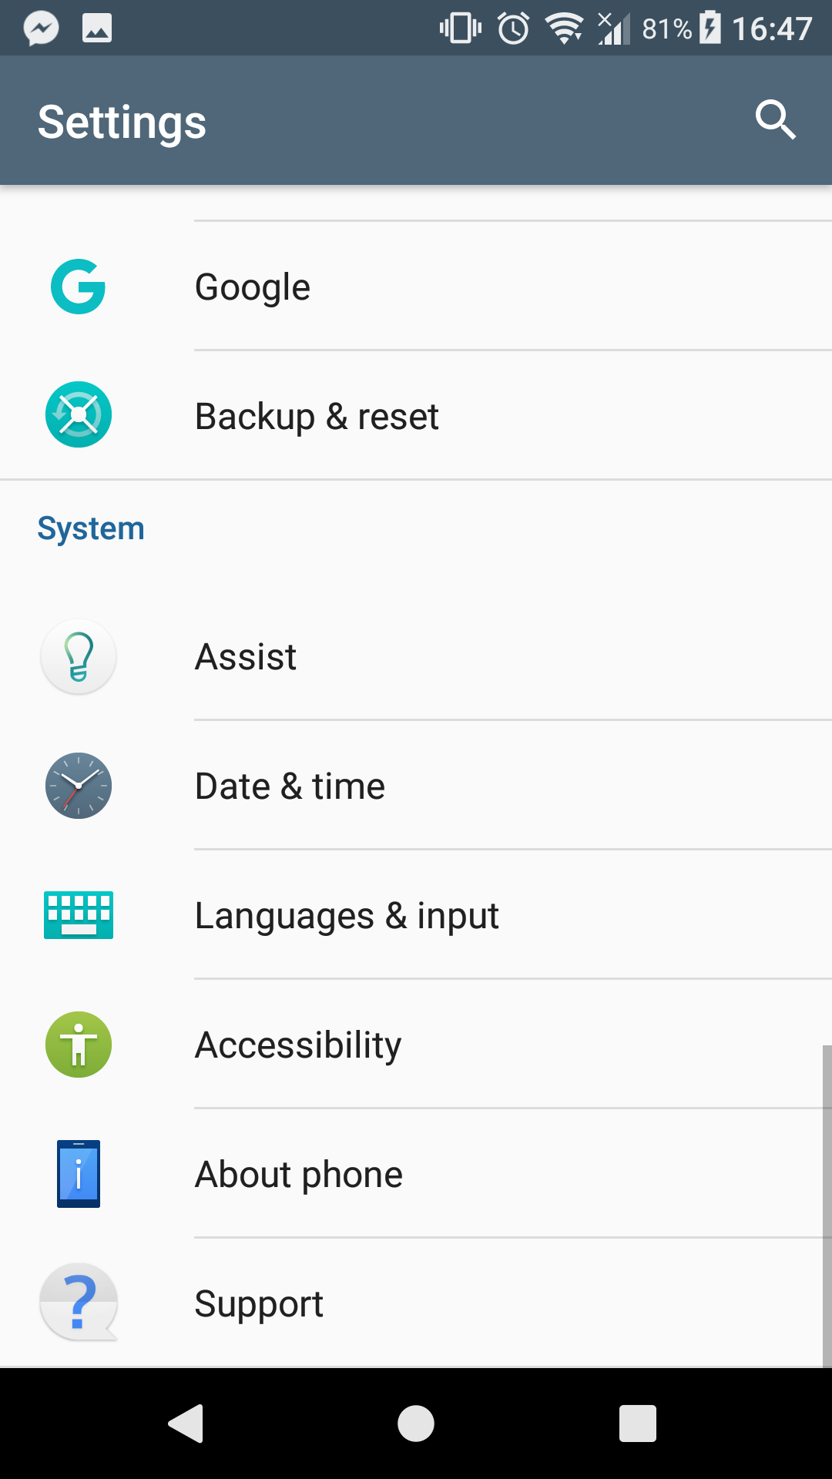
Task: Tap the Languages & input keyboard icon
Action: pyautogui.click(x=78, y=915)
